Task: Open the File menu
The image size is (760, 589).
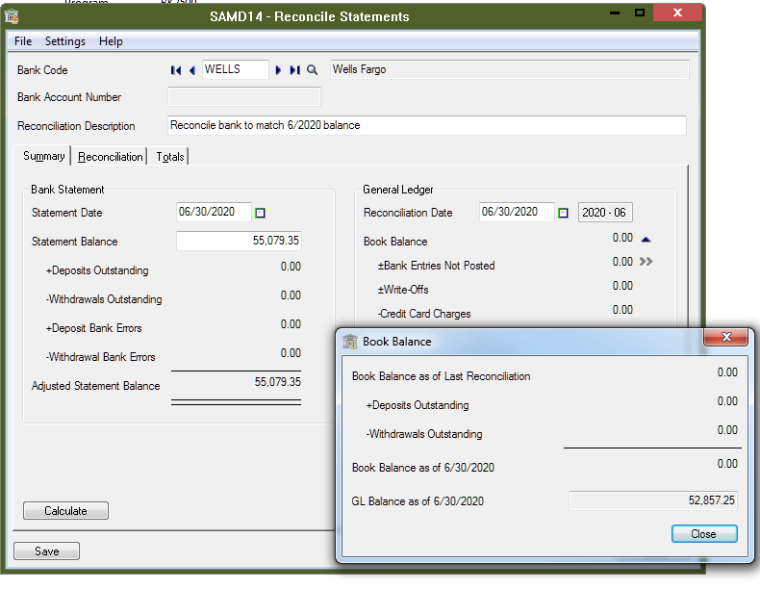Action: point(23,41)
